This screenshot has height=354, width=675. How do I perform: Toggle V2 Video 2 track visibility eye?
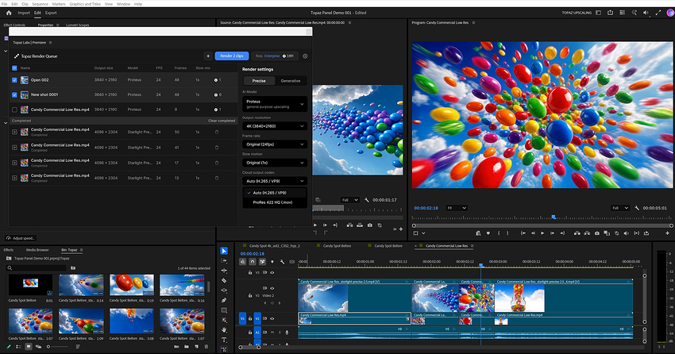pyautogui.click(x=272, y=288)
